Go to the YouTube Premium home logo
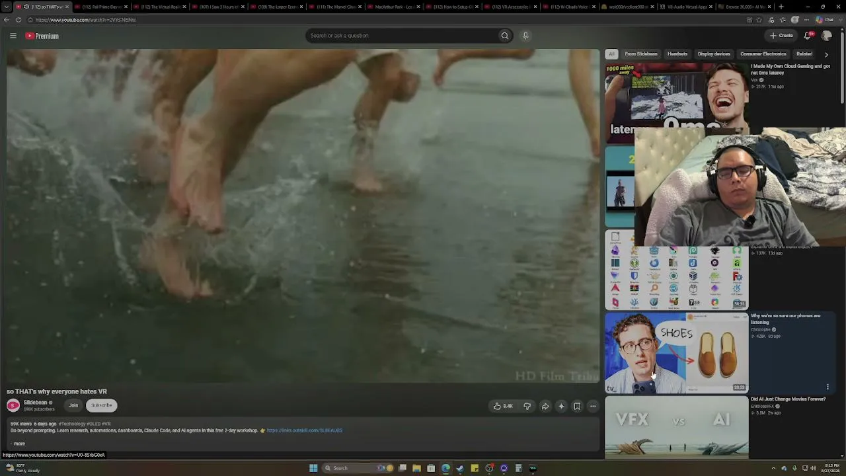The image size is (846, 476). 42,36
